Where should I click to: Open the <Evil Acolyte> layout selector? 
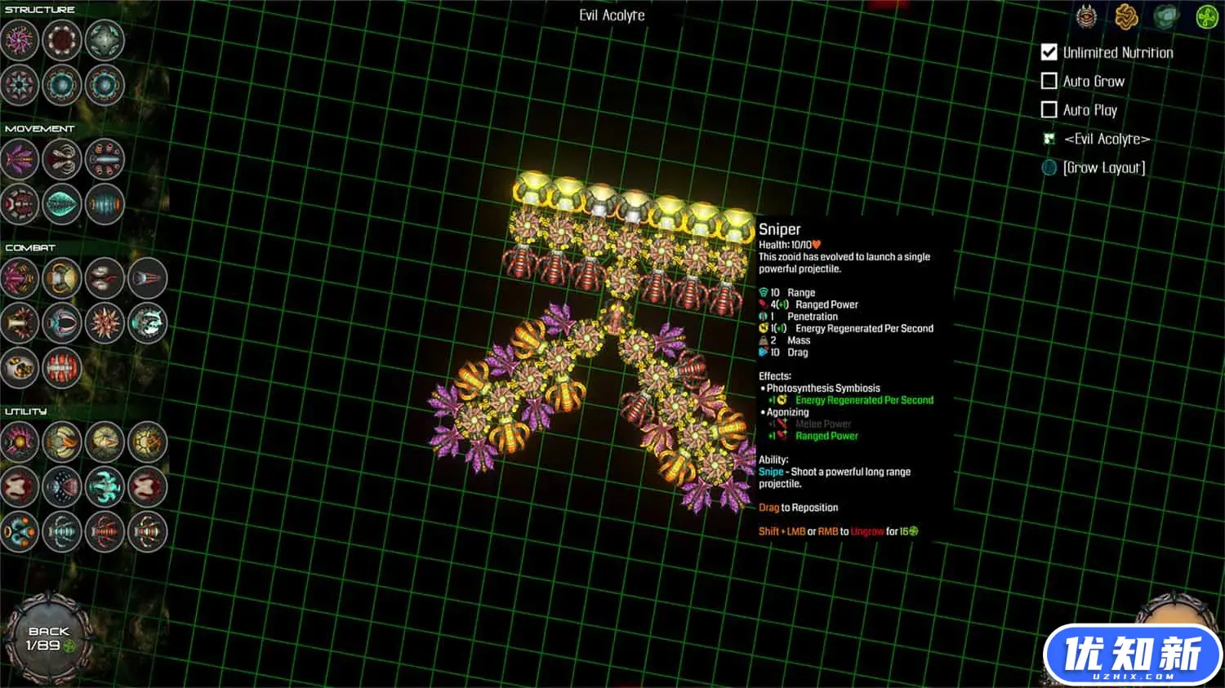(x=1106, y=139)
